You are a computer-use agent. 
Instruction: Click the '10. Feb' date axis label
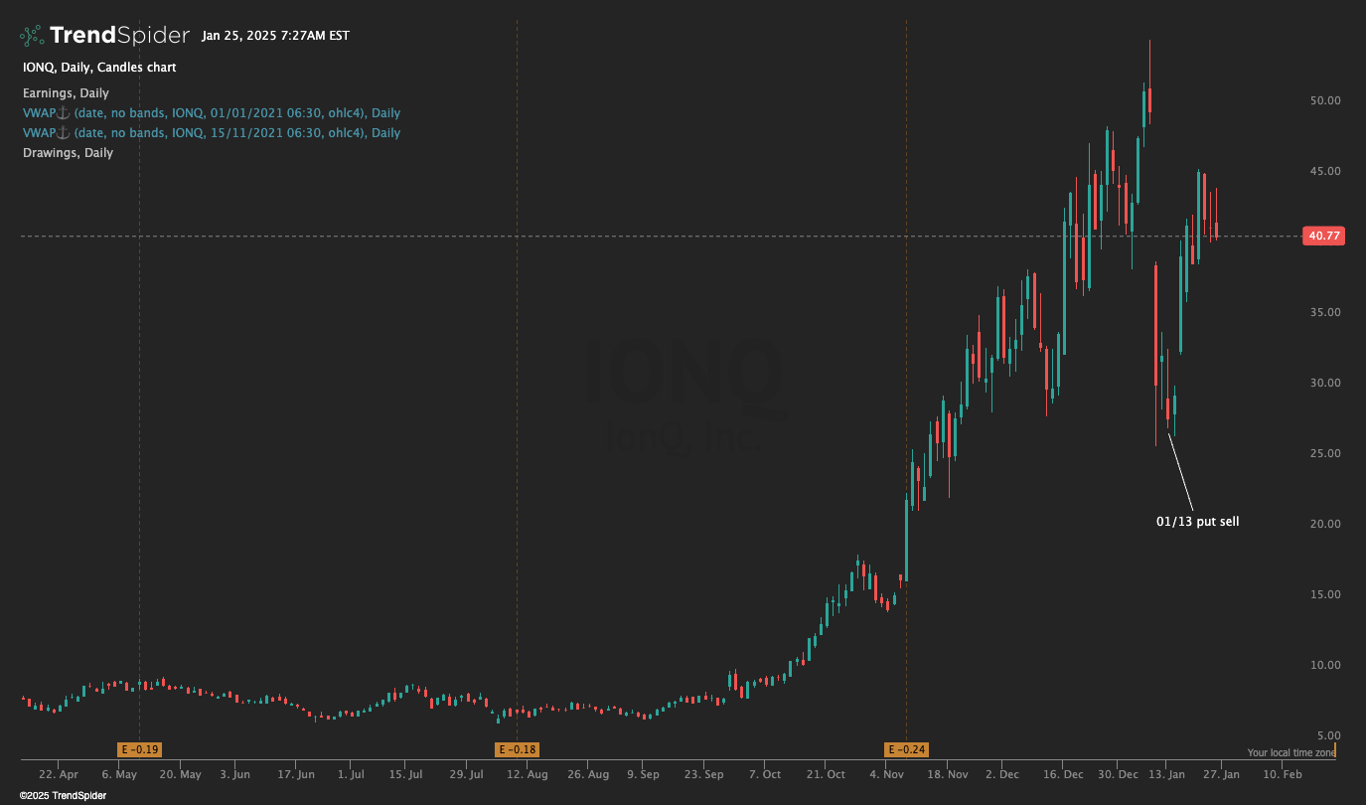click(1283, 774)
